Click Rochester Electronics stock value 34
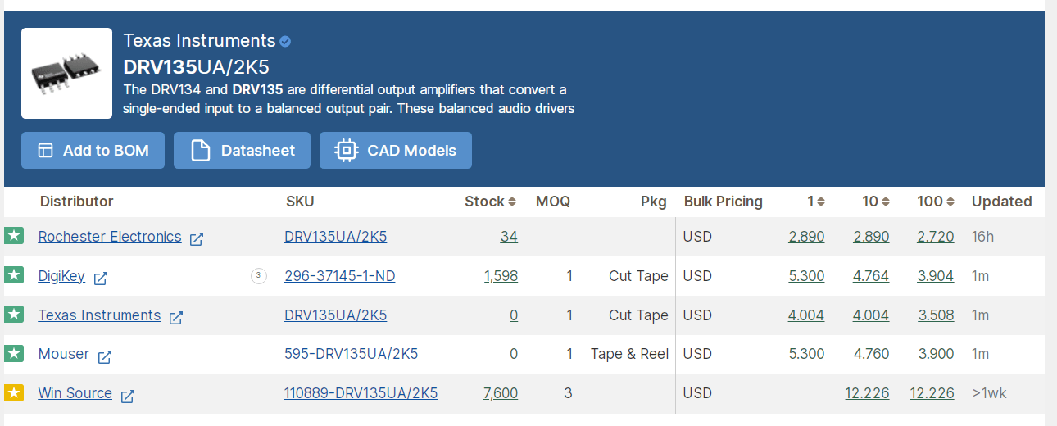This screenshot has height=426, width=1057. point(509,237)
